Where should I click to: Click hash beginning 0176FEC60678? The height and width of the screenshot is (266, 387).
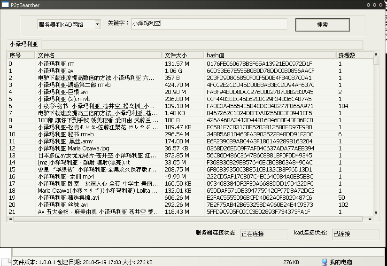(259, 64)
